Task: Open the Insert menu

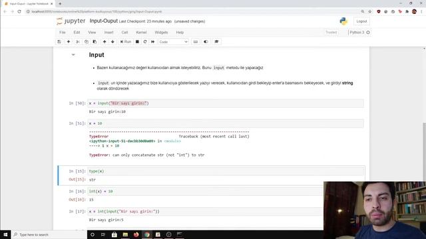Action: tap(108, 33)
